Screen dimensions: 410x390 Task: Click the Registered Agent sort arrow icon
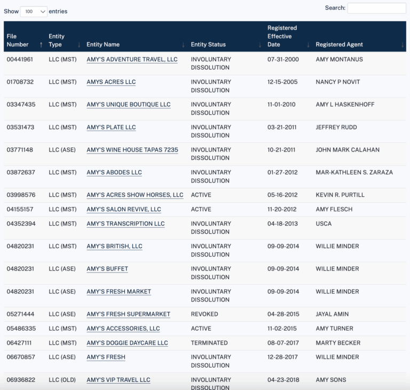click(x=403, y=45)
